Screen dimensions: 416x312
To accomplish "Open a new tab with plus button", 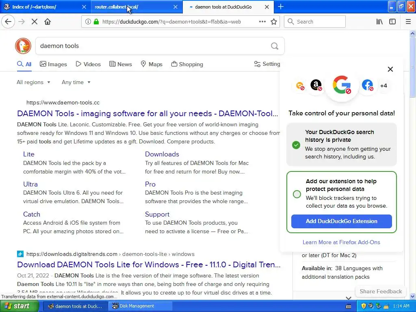I will (x=281, y=6).
